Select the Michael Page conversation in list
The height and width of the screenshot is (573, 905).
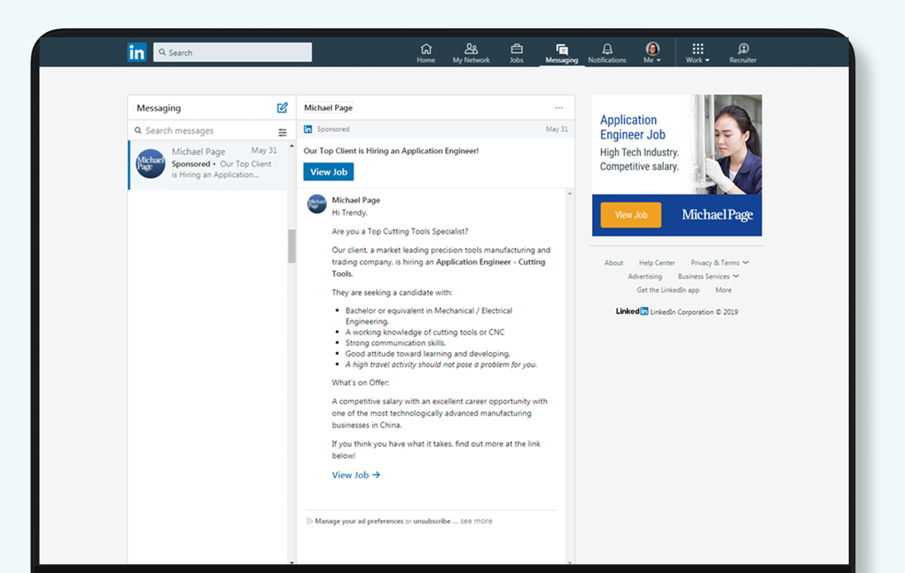(x=208, y=165)
